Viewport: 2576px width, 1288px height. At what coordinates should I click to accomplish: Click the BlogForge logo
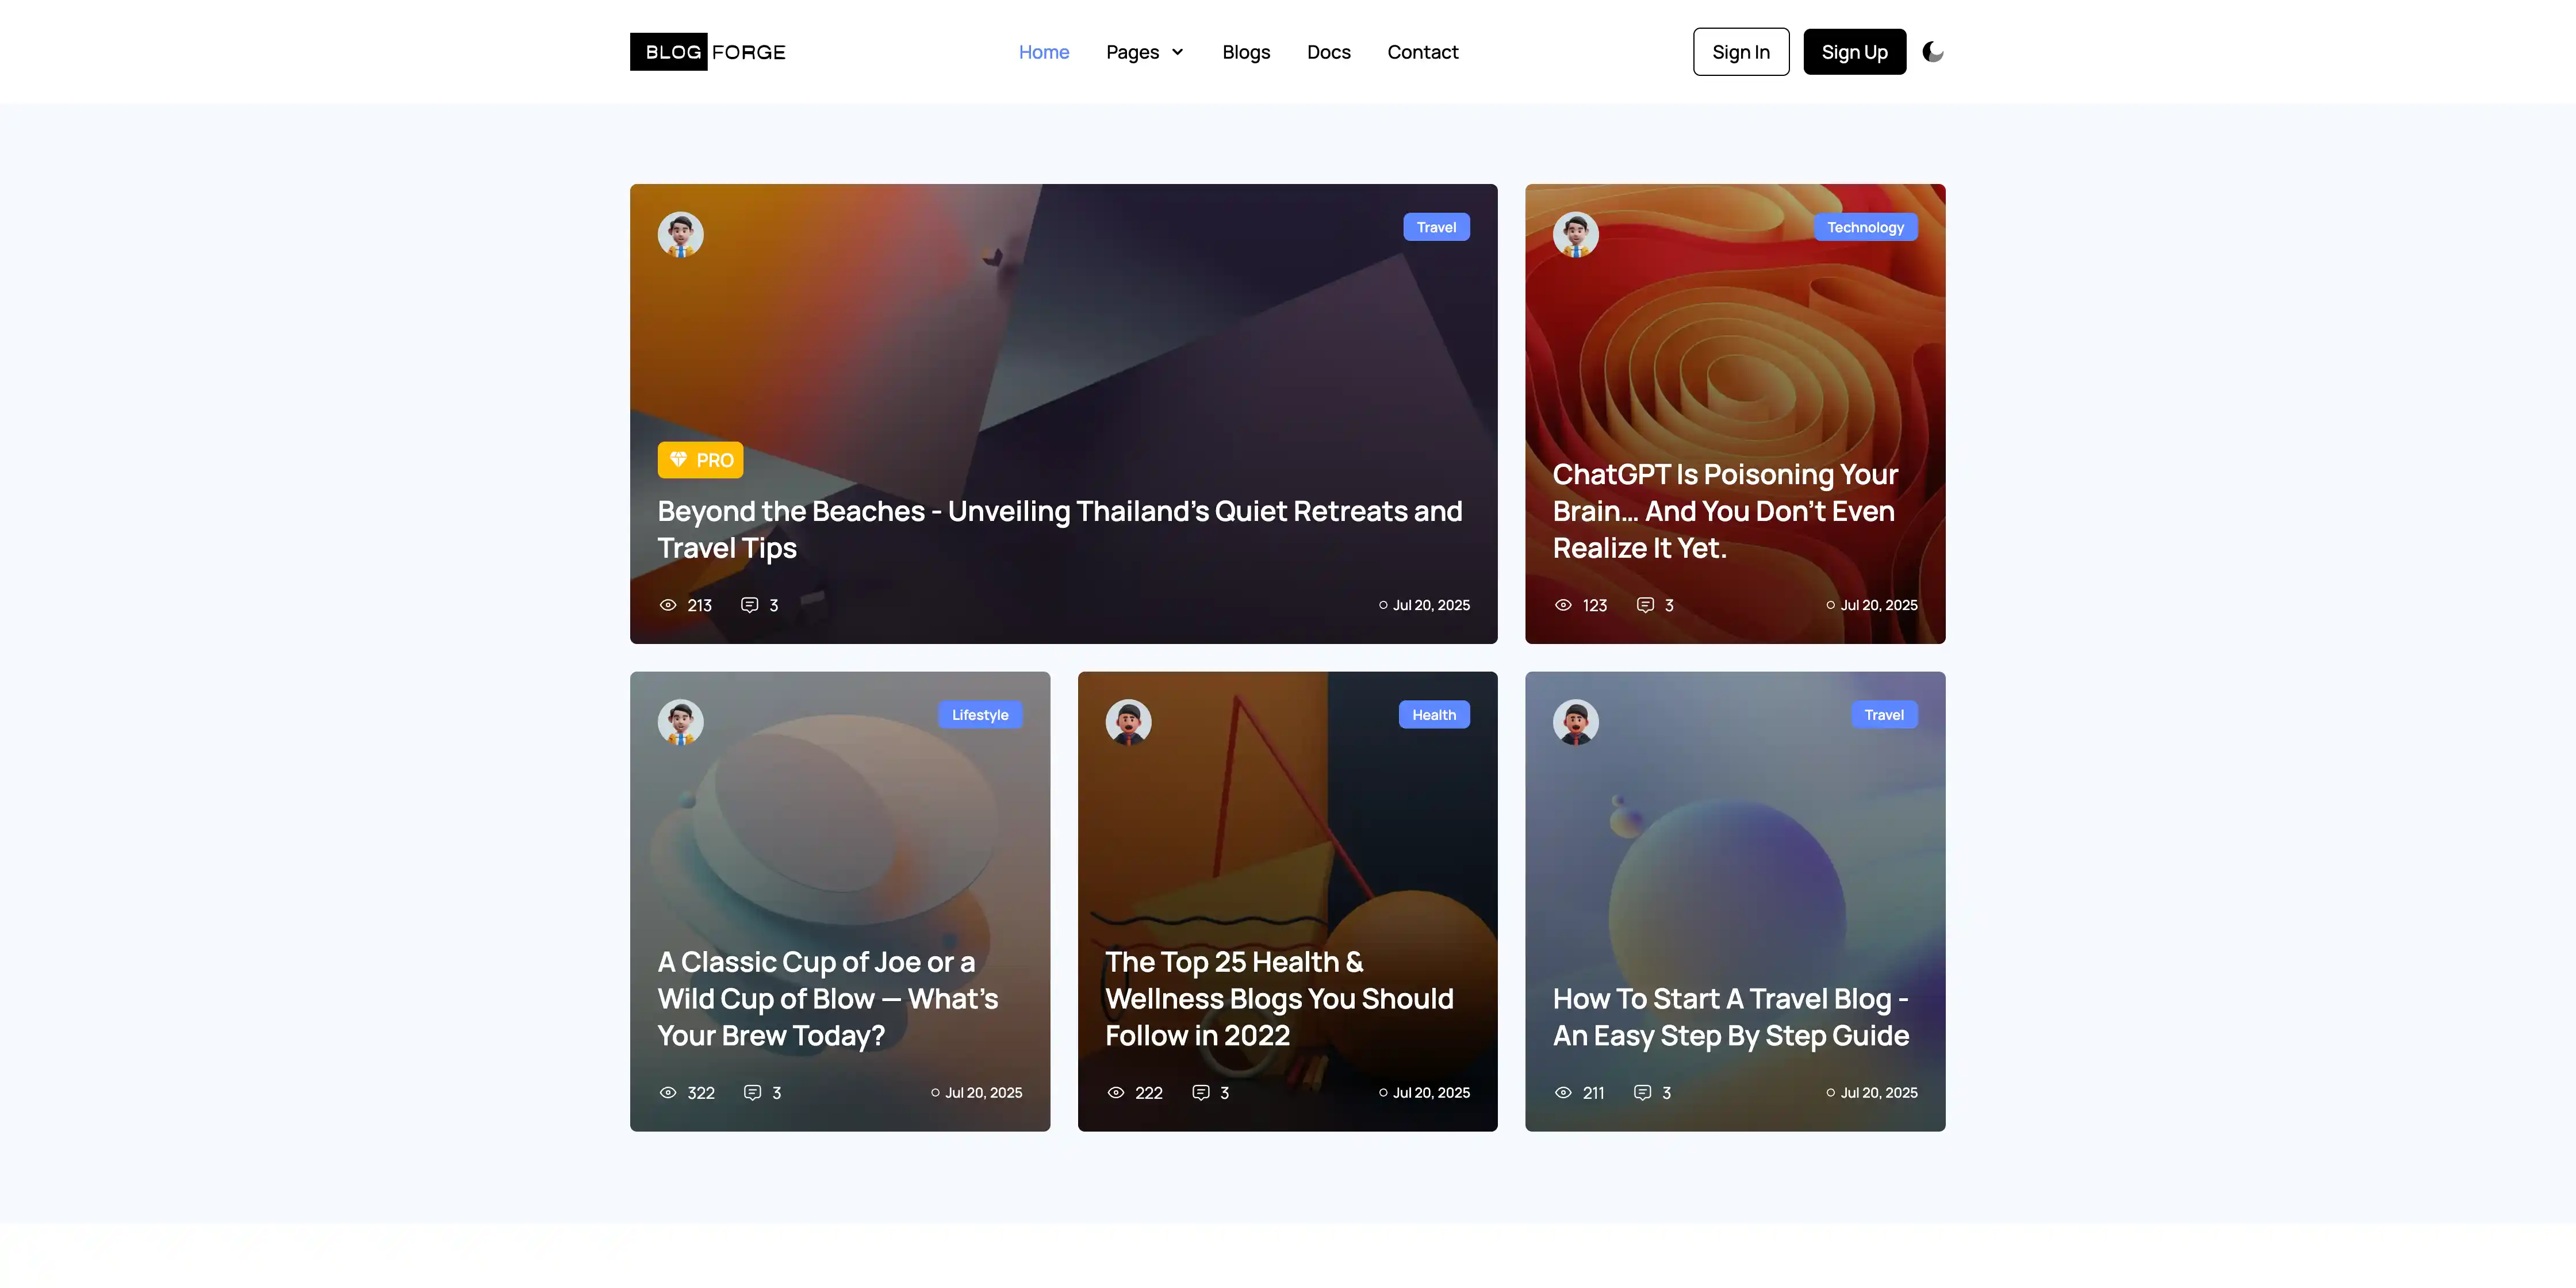707,52
